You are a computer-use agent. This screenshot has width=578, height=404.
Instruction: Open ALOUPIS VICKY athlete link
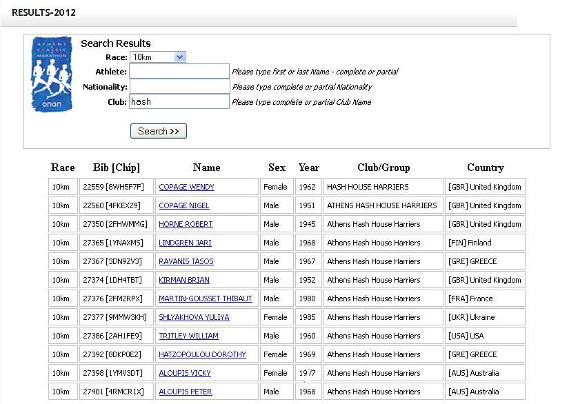pos(185,373)
